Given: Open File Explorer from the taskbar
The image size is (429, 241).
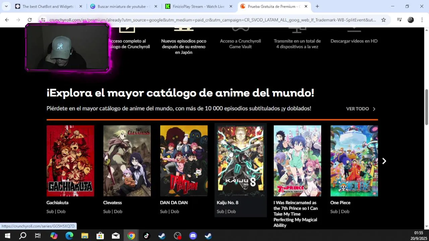Looking at the screenshot, I should (84, 236).
